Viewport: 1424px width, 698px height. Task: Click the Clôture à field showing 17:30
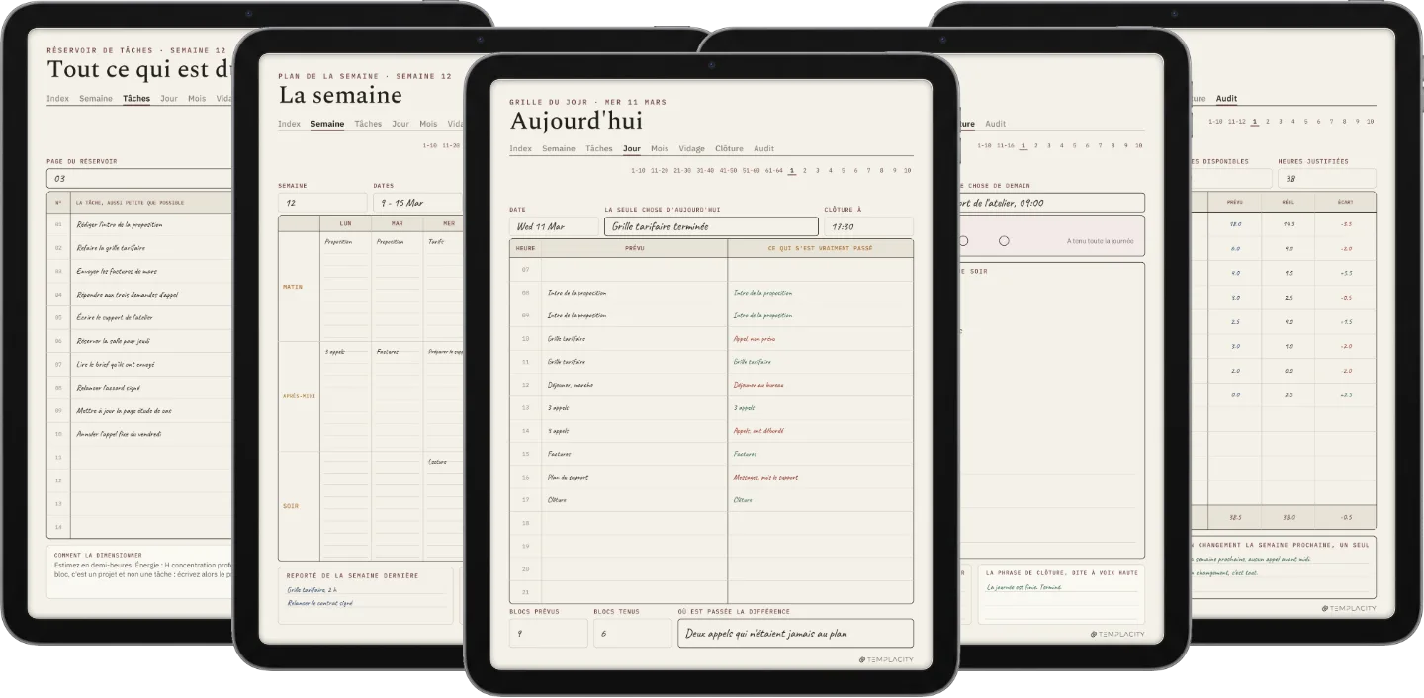869,226
